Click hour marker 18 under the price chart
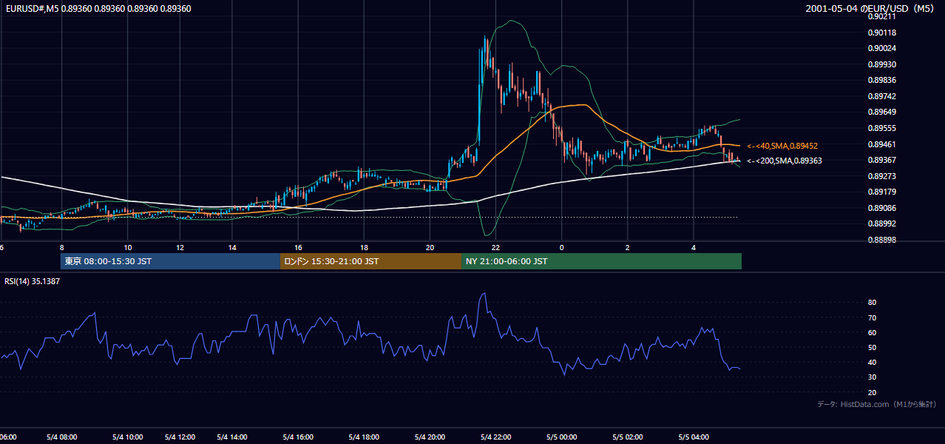945x444 pixels. (364, 247)
